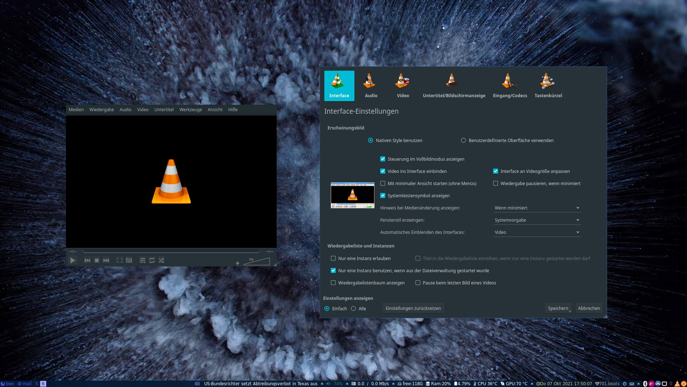The height and width of the screenshot is (387, 687).
Task: Open the Audio menu in VLC menubar
Action: coord(125,110)
